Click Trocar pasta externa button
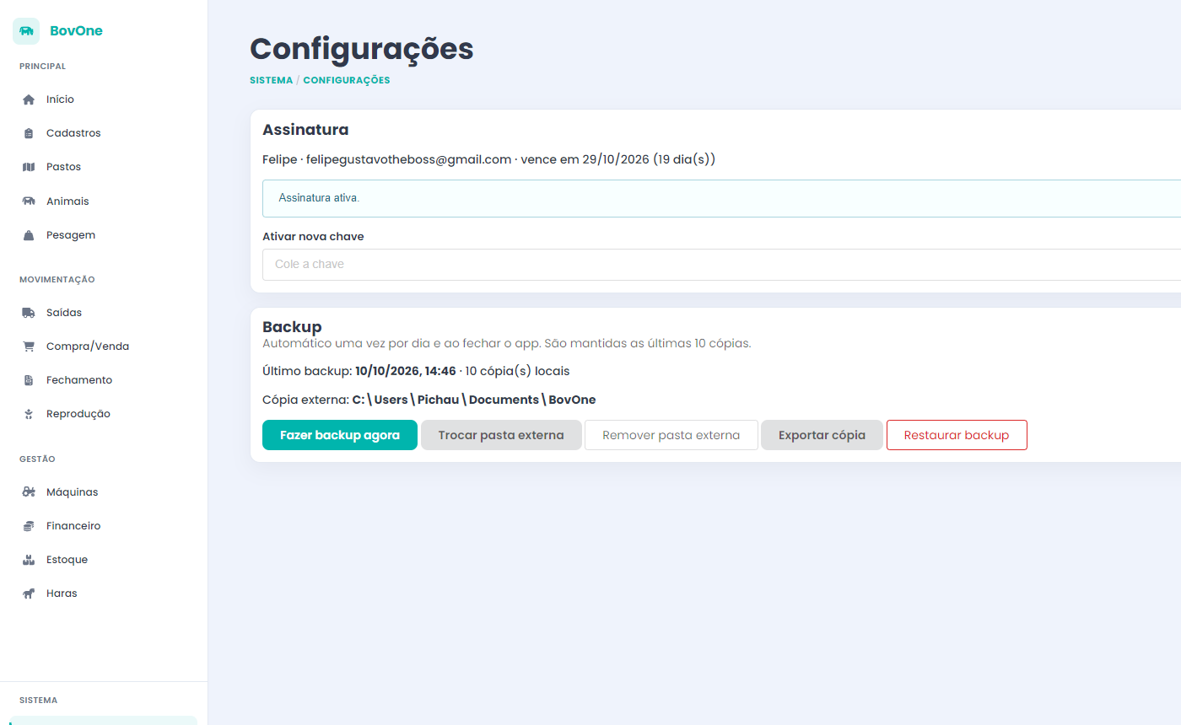1181x725 pixels. tap(501, 435)
